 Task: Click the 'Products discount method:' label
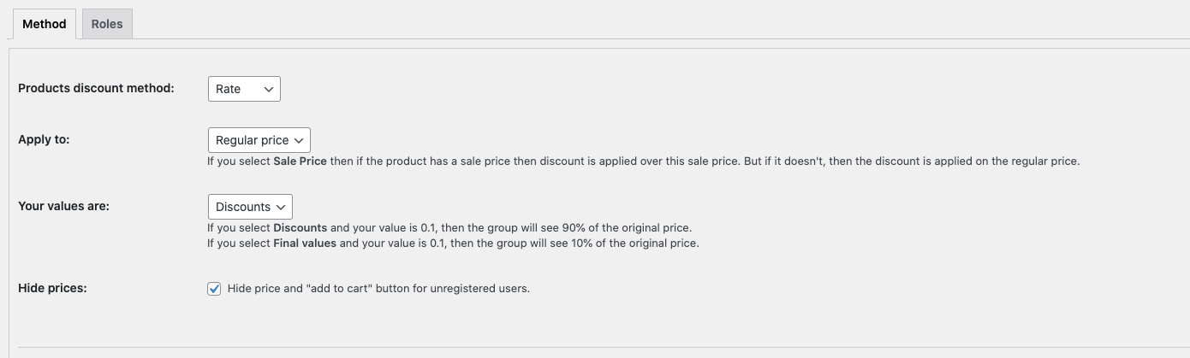point(96,88)
